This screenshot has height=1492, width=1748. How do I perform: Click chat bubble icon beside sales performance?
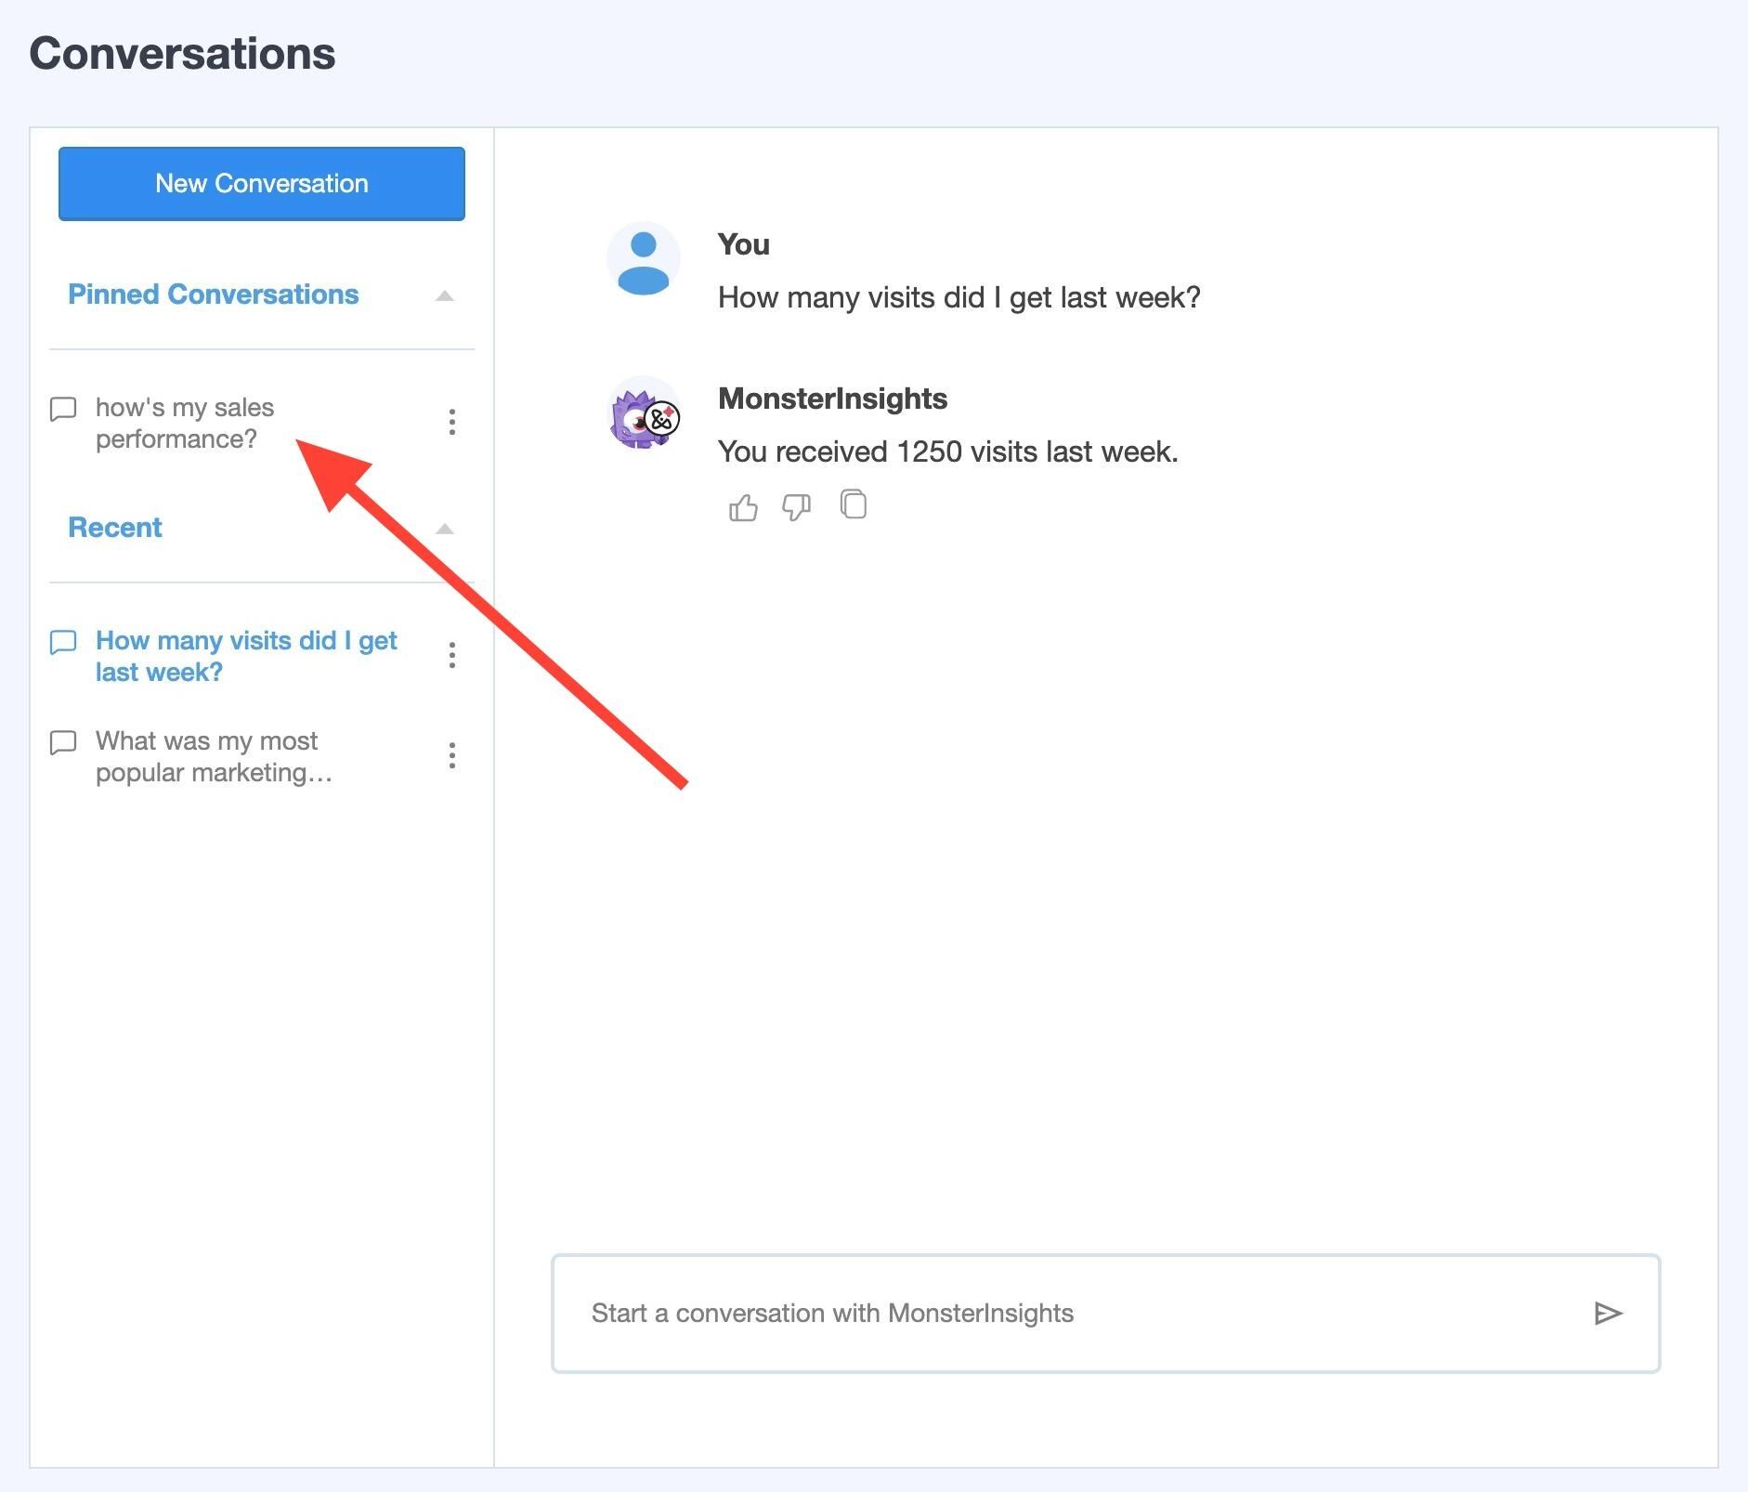coord(63,409)
